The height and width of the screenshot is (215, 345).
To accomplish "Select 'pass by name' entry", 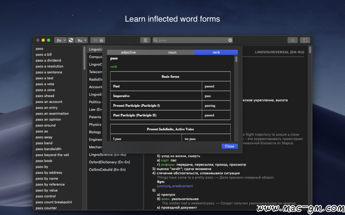I will (x=47, y=179).
